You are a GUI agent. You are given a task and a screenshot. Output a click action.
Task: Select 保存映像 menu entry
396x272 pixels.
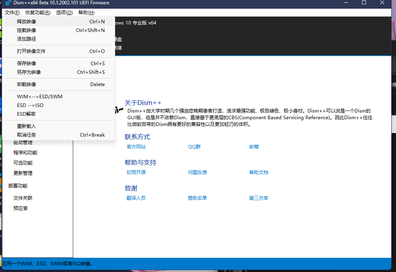[58, 64]
